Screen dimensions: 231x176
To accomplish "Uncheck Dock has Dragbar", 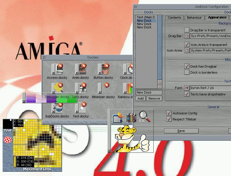I will coord(187,66).
